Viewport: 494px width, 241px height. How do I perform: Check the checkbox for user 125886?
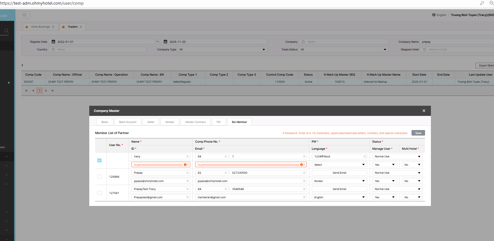(99, 177)
